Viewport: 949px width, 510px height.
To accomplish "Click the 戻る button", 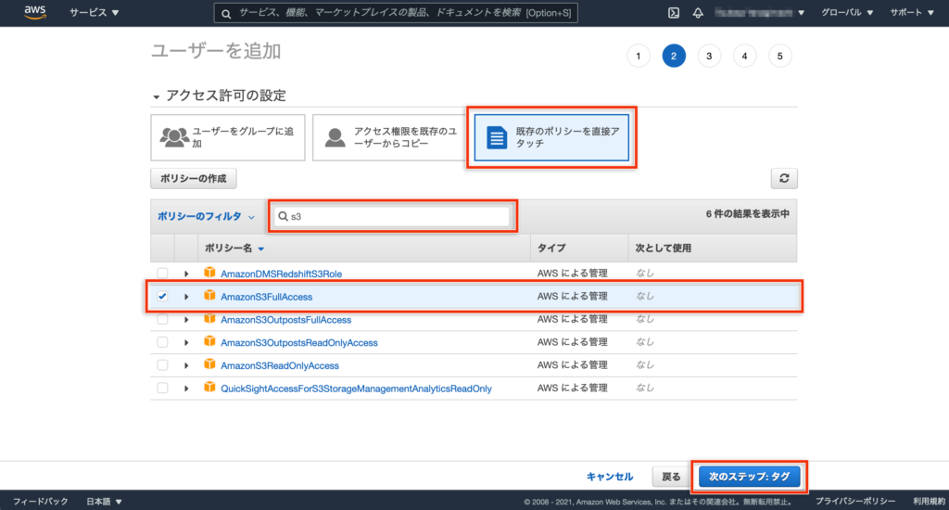I will (x=671, y=477).
